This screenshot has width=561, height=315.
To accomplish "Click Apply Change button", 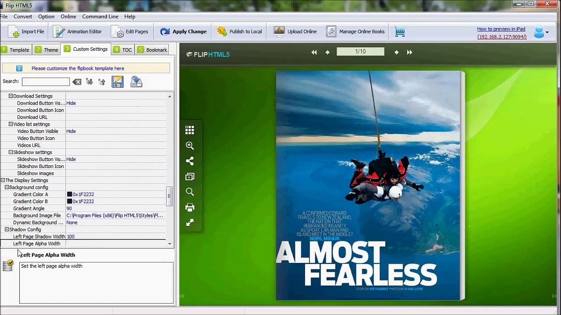I will 183,31.
